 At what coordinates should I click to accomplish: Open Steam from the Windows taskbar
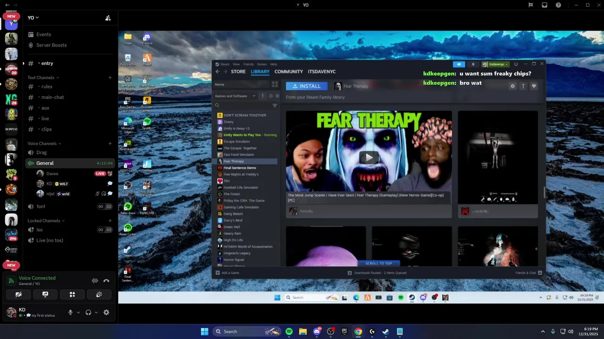[386, 331]
